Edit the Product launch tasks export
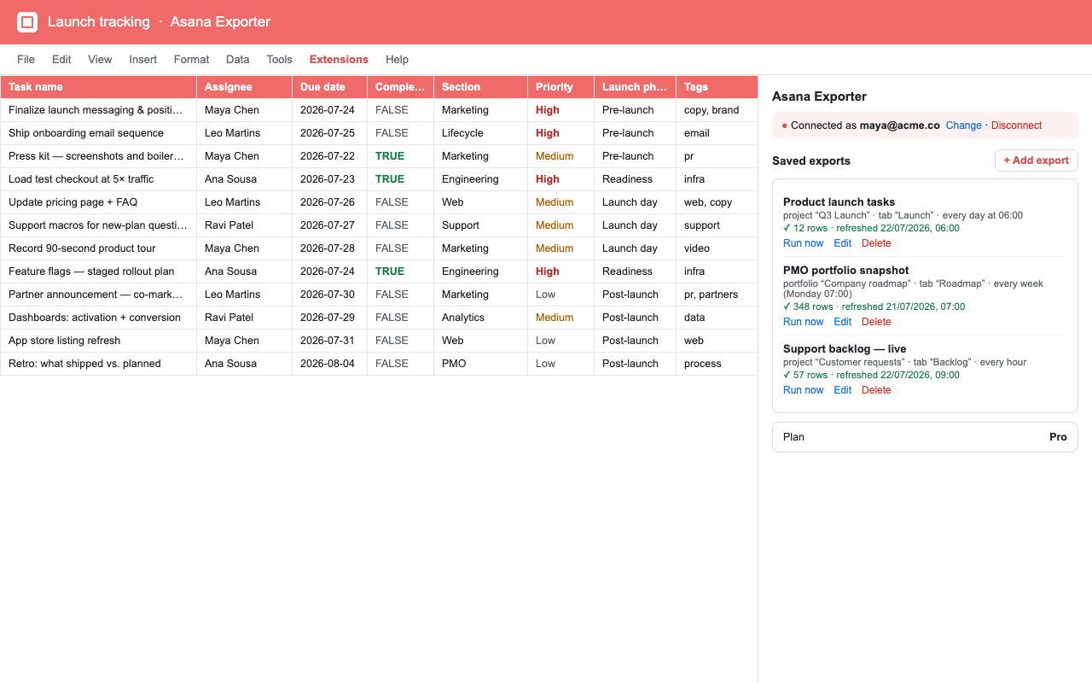The width and height of the screenshot is (1092, 683). click(842, 243)
